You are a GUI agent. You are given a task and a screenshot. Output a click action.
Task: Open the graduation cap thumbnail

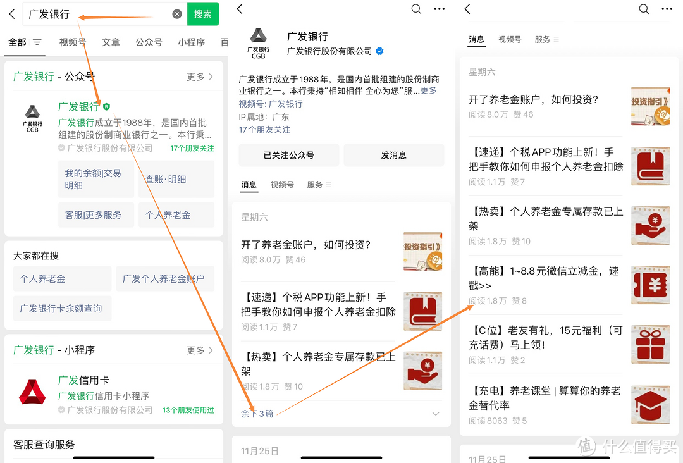click(650, 405)
